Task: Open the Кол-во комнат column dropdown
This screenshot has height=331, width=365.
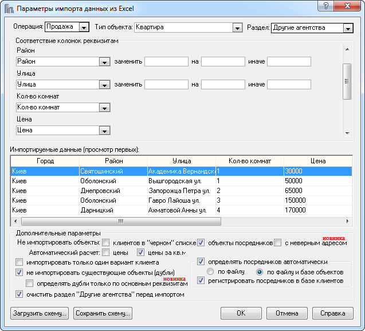Action: point(104,107)
